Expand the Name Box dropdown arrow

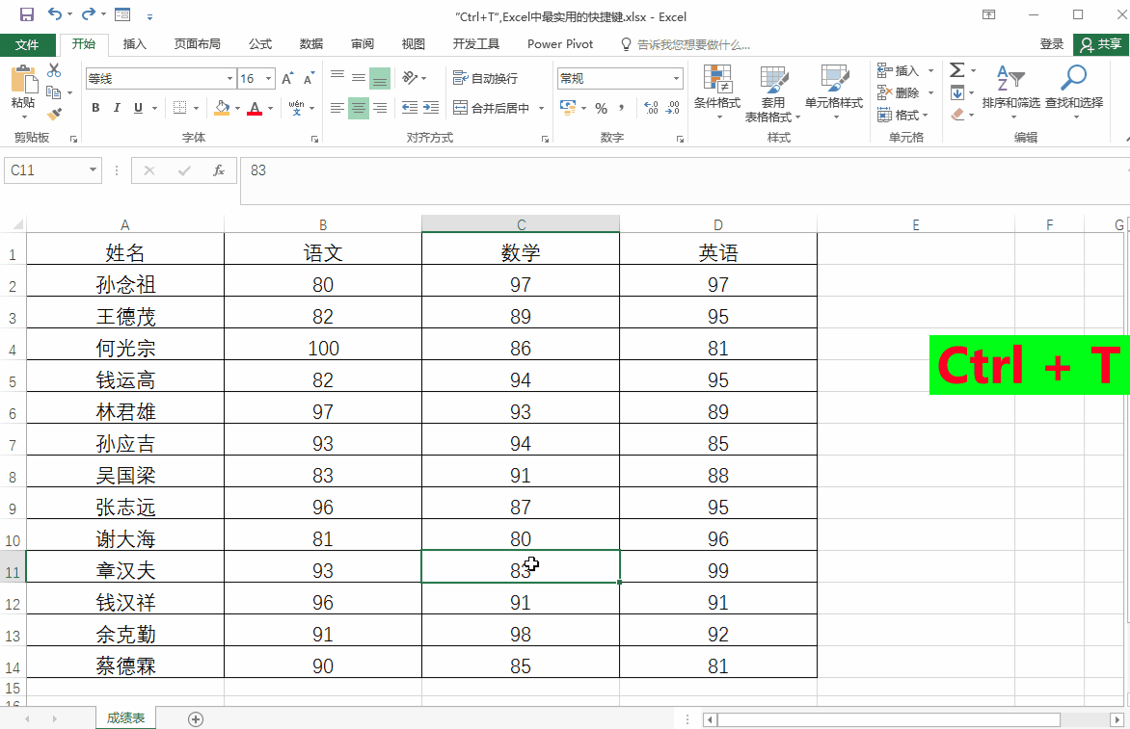(93, 169)
